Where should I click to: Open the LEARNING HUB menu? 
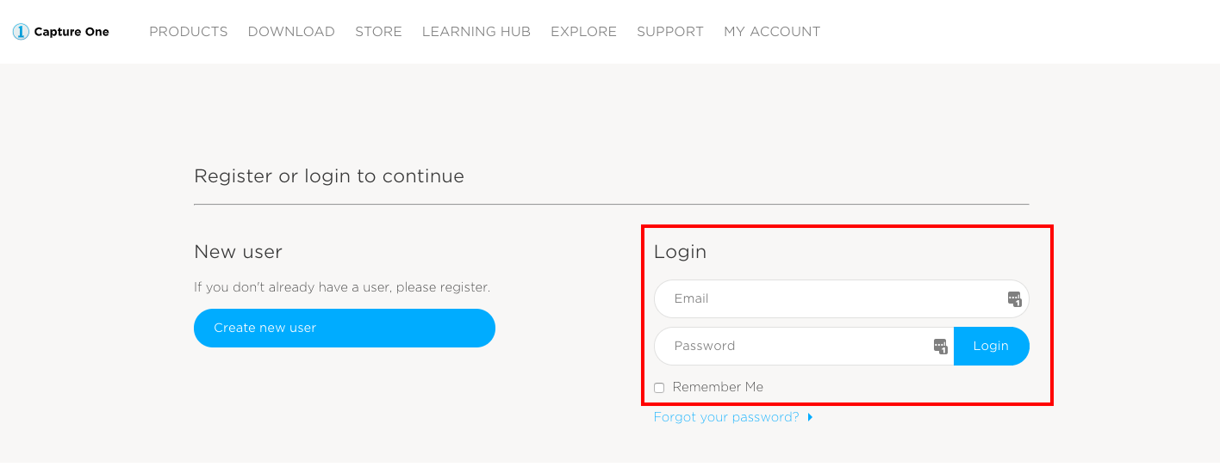476,32
